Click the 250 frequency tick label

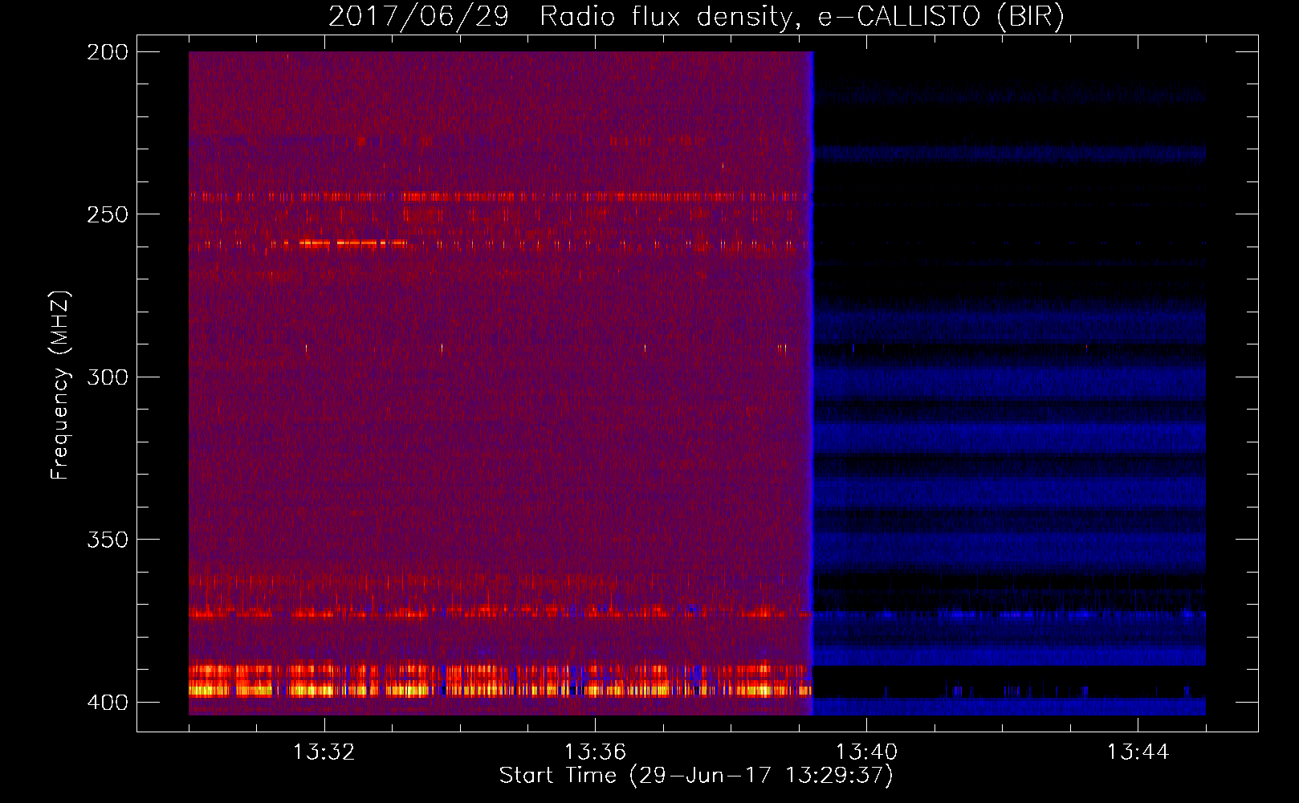point(108,214)
